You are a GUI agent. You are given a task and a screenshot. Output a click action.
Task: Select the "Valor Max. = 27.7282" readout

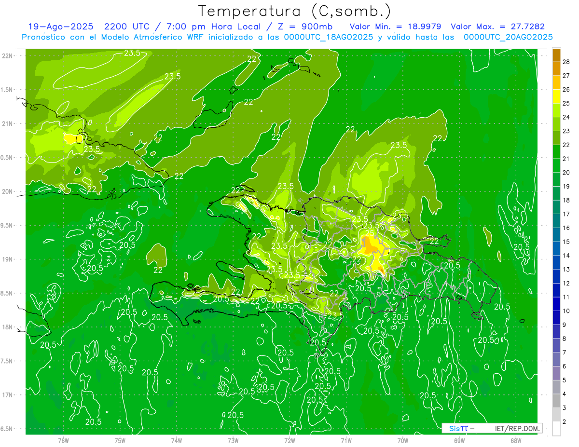[x=497, y=27]
